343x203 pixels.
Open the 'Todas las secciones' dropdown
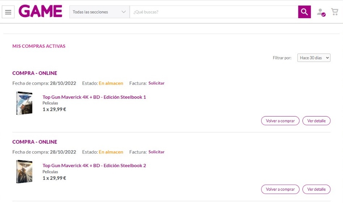tap(99, 12)
